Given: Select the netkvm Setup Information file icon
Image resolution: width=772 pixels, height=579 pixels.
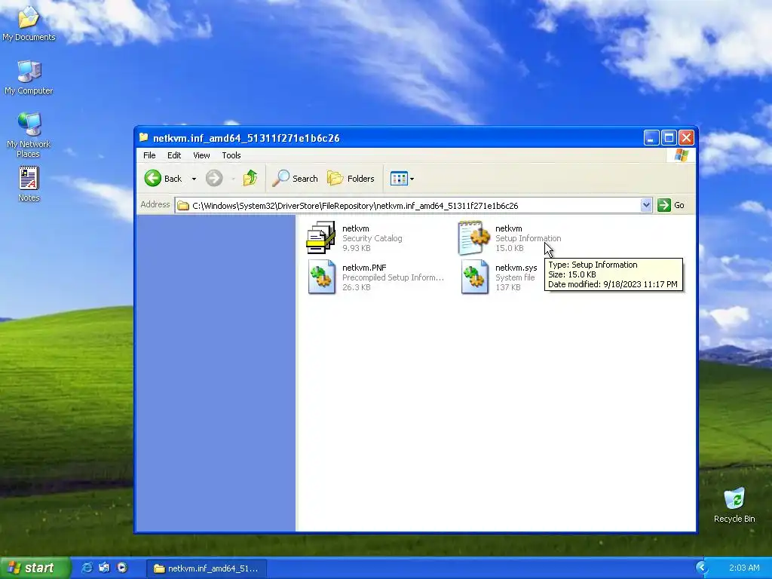Looking at the screenshot, I should (474, 237).
